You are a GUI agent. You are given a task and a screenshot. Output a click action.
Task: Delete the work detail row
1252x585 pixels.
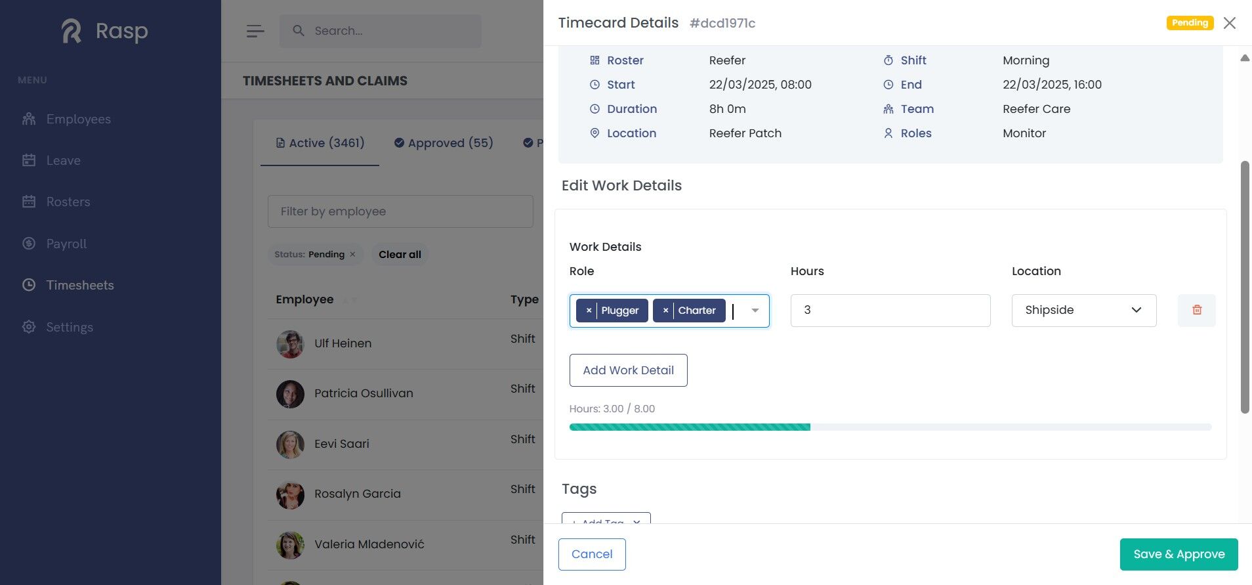point(1196,311)
